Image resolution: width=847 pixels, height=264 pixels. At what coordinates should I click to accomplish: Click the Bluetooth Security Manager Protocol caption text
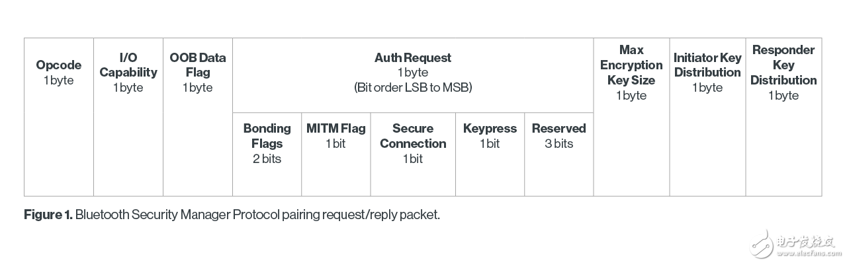258,215
